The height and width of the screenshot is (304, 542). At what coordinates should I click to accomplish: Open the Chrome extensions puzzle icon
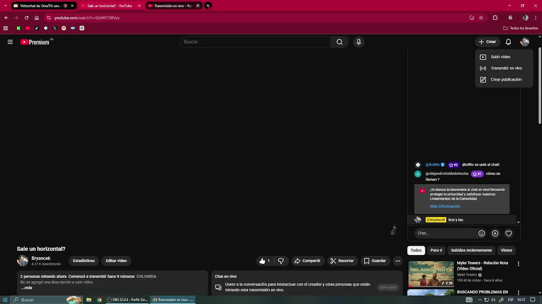coord(495,18)
